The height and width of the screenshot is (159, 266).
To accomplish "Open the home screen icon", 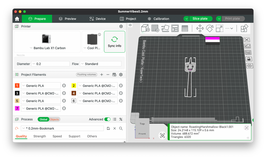I will pyautogui.click(x=17, y=19).
